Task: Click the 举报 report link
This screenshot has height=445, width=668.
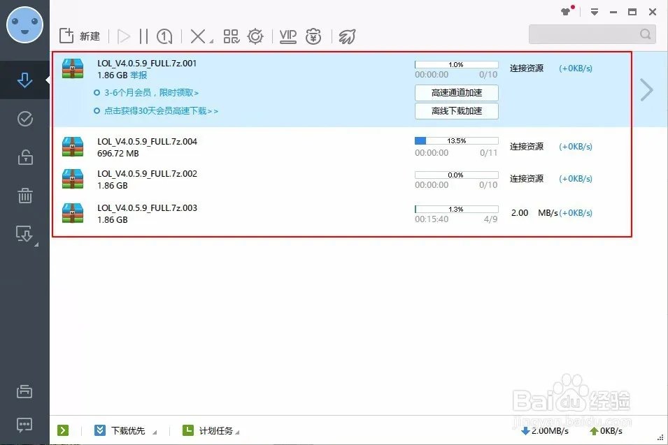Action: [x=138, y=75]
